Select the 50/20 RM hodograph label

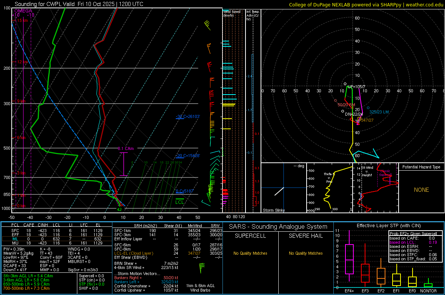pos(346,105)
